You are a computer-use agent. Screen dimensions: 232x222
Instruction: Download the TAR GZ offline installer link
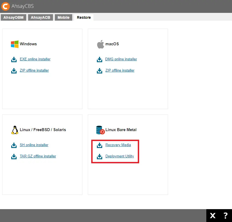pos(38,156)
